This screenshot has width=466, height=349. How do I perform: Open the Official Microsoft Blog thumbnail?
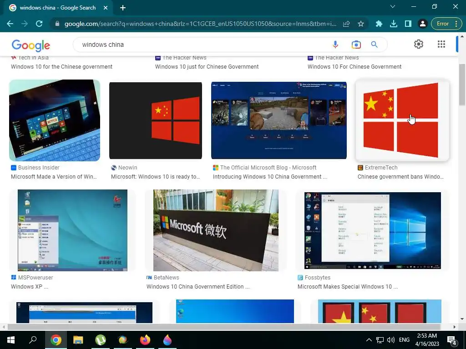(x=279, y=120)
